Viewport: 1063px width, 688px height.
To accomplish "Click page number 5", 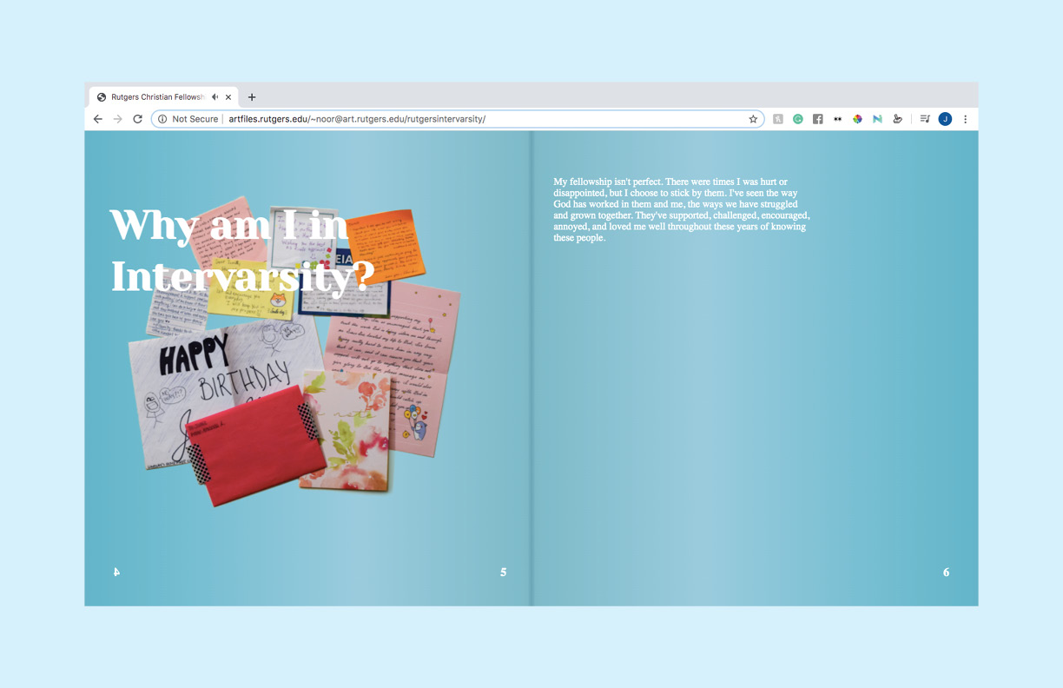I will pyautogui.click(x=504, y=572).
